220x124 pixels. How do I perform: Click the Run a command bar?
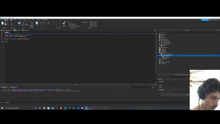tap(95, 103)
